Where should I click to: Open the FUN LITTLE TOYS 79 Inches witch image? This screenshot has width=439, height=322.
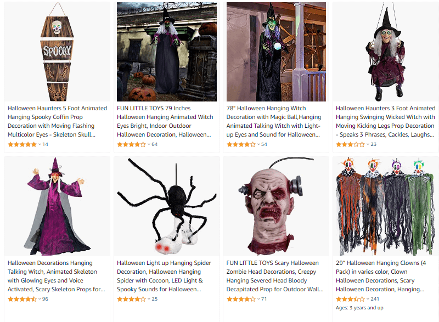tap(167, 52)
